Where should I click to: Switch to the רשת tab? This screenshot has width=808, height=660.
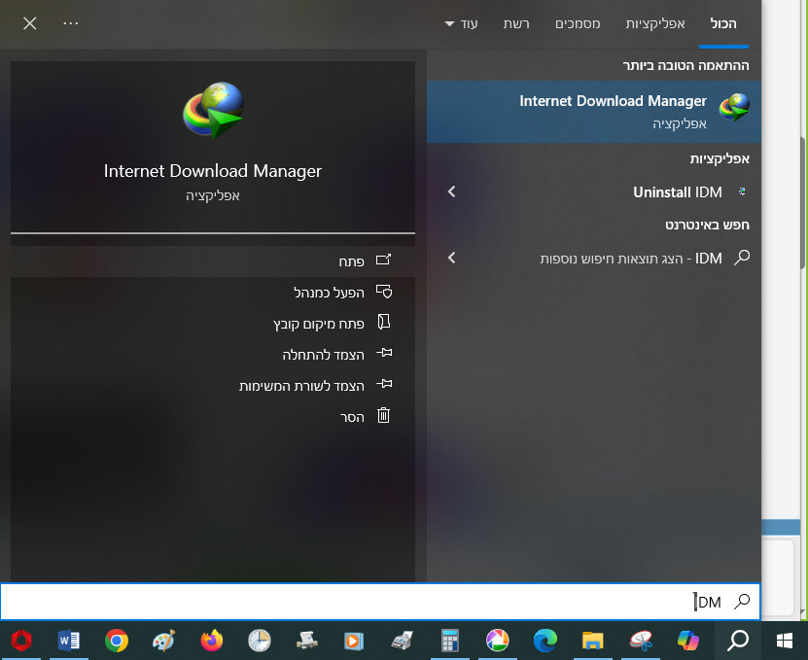516,23
